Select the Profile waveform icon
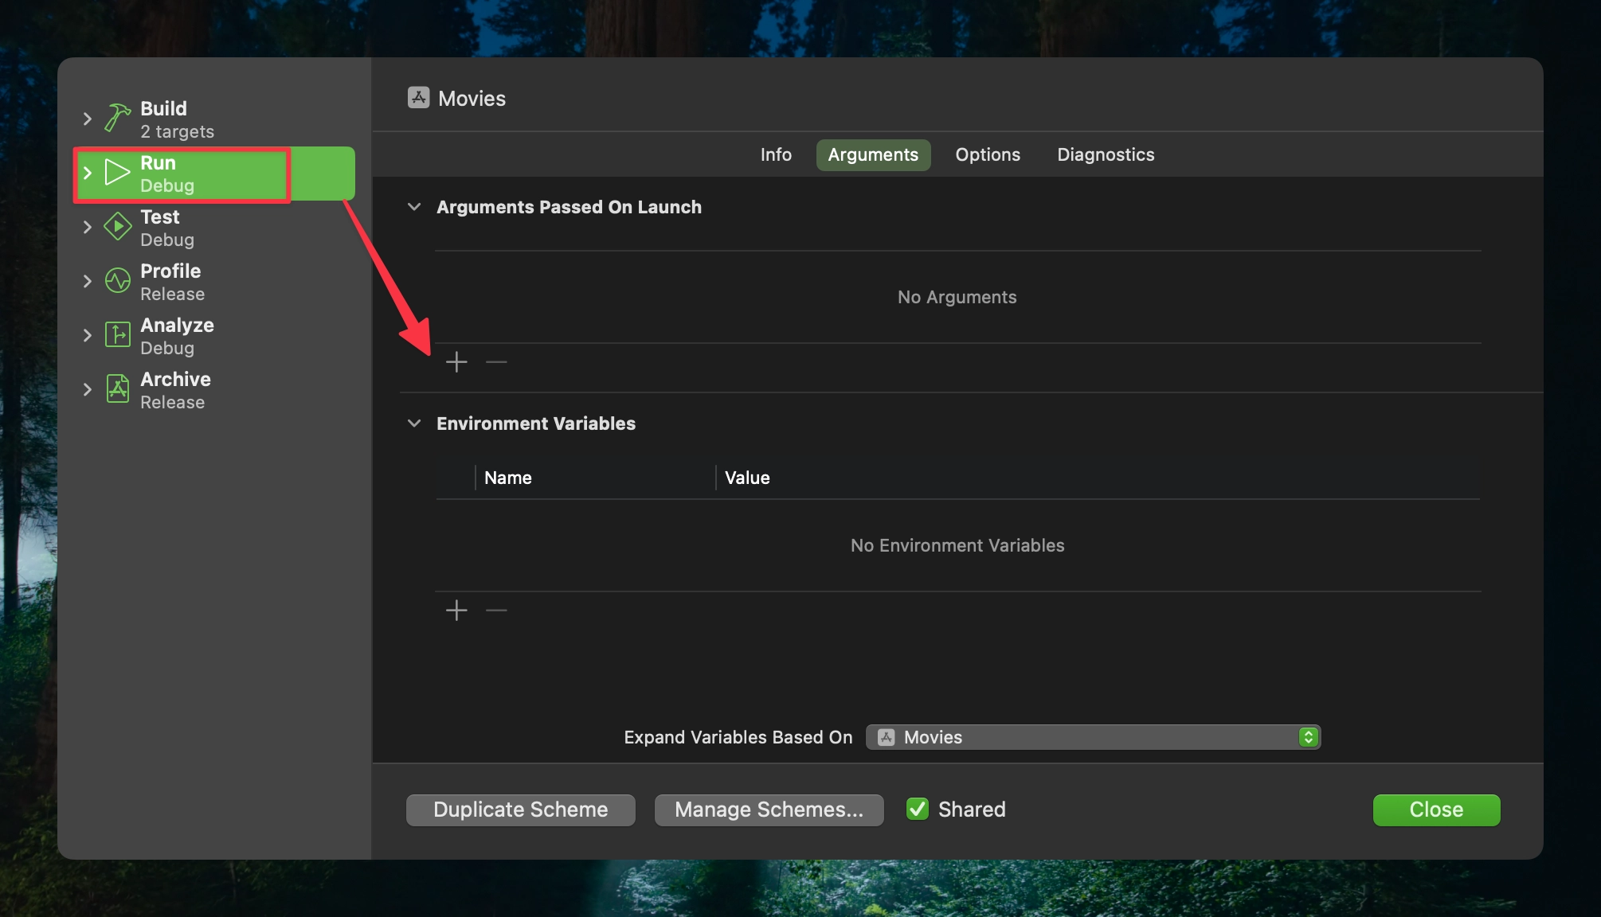Image resolution: width=1601 pixels, height=917 pixels. coord(118,281)
